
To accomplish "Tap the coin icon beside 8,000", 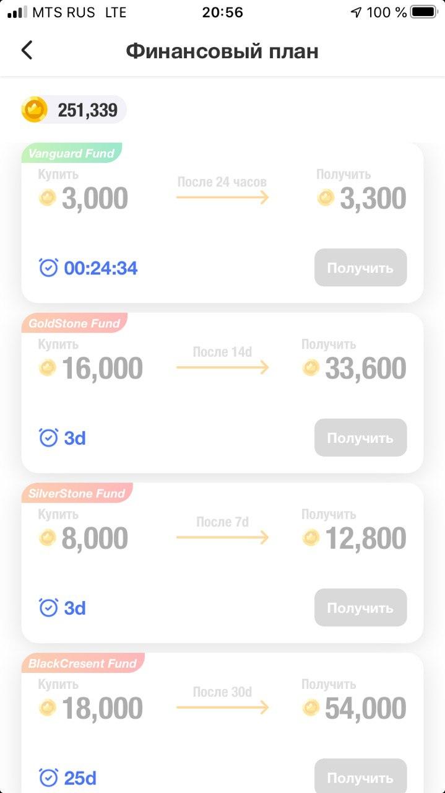I will point(48,538).
